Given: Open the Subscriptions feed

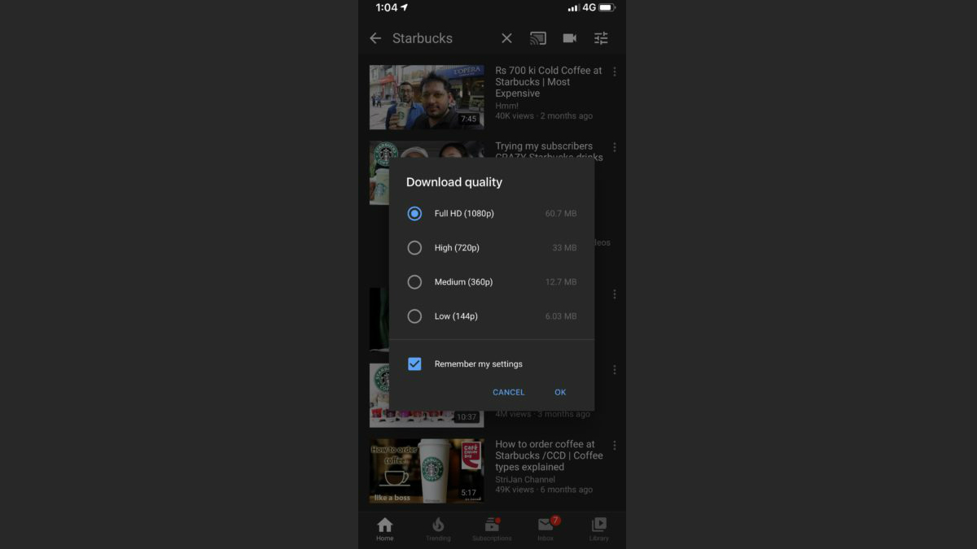Looking at the screenshot, I should point(492,529).
